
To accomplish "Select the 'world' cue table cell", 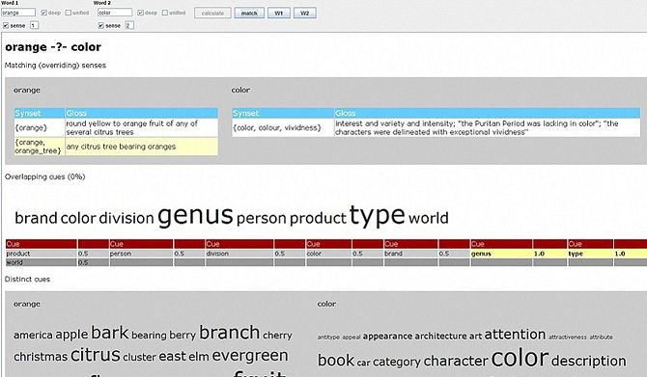I will click(42, 262).
